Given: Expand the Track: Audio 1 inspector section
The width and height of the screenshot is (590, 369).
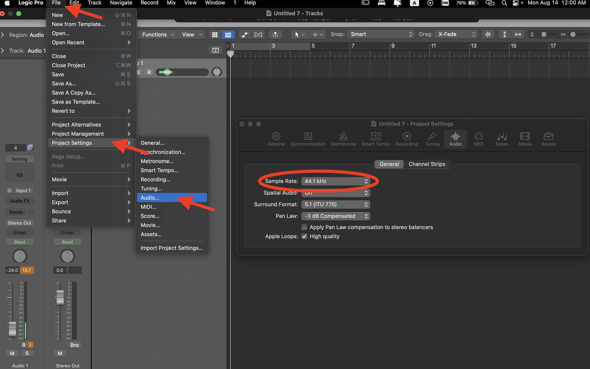Looking at the screenshot, I should [x=3, y=51].
